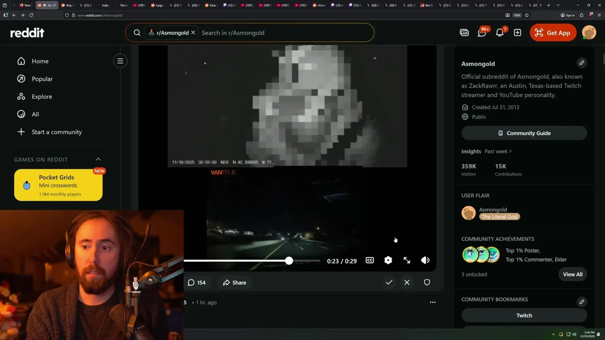Edit the community description pencil

[x=582, y=62]
